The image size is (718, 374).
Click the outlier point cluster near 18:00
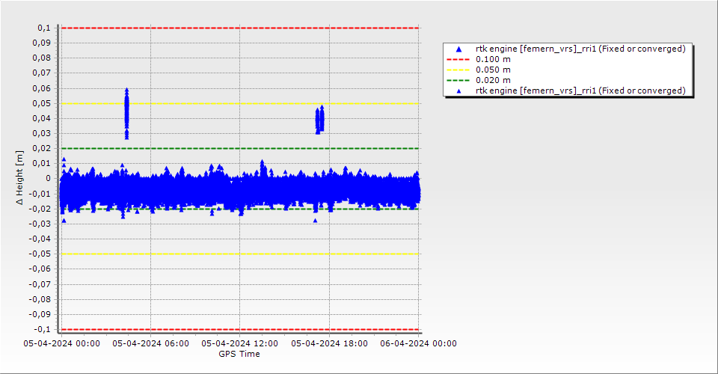click(319, 120)
